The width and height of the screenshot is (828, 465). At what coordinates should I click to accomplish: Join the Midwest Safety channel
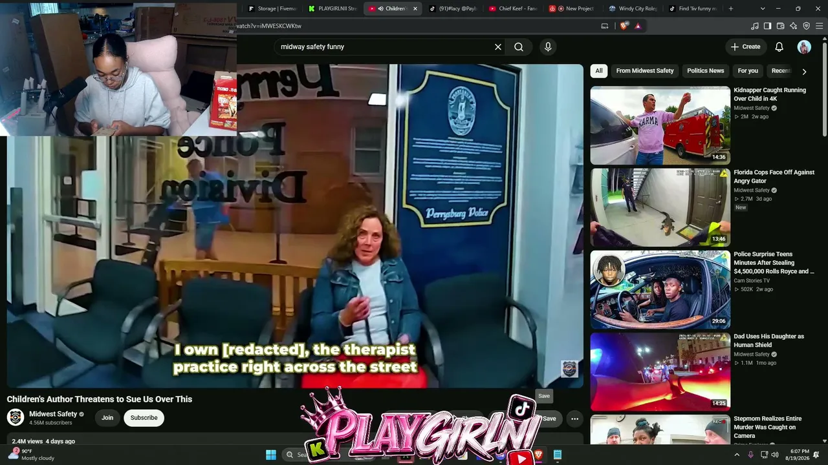[107, 418]
